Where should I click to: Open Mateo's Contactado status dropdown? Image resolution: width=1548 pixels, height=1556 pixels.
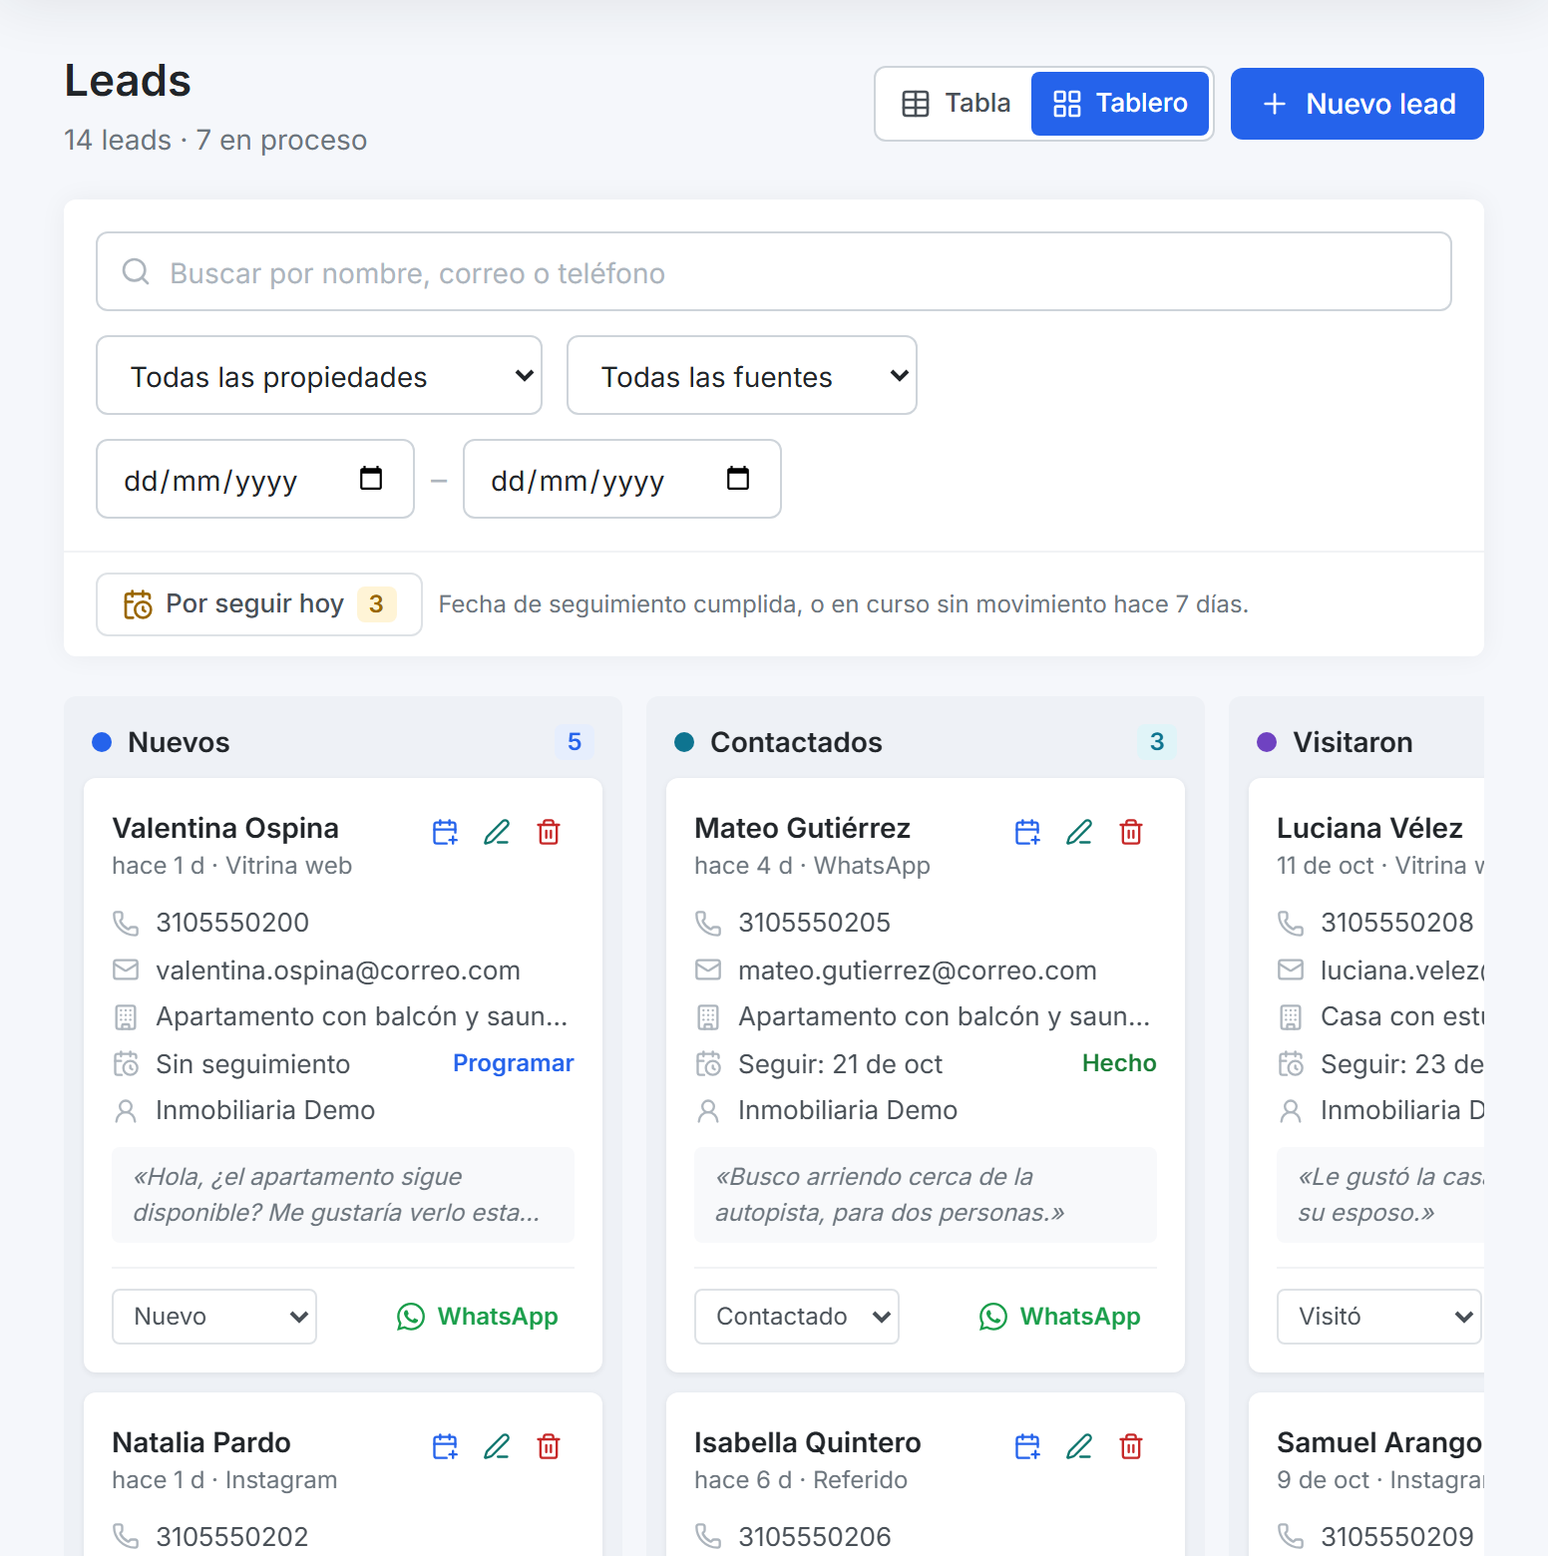797,1317
